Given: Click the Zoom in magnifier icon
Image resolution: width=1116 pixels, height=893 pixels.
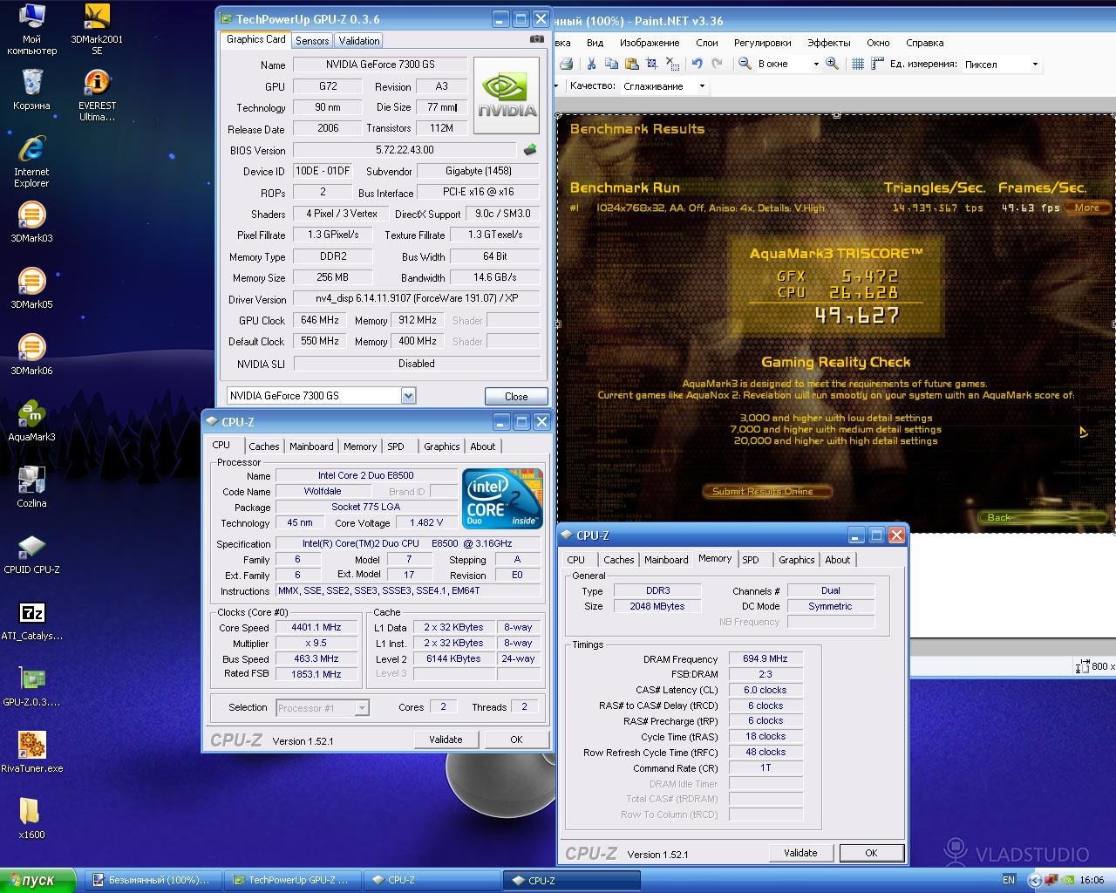Looking at the screenshot, I should tap(833, 64).
